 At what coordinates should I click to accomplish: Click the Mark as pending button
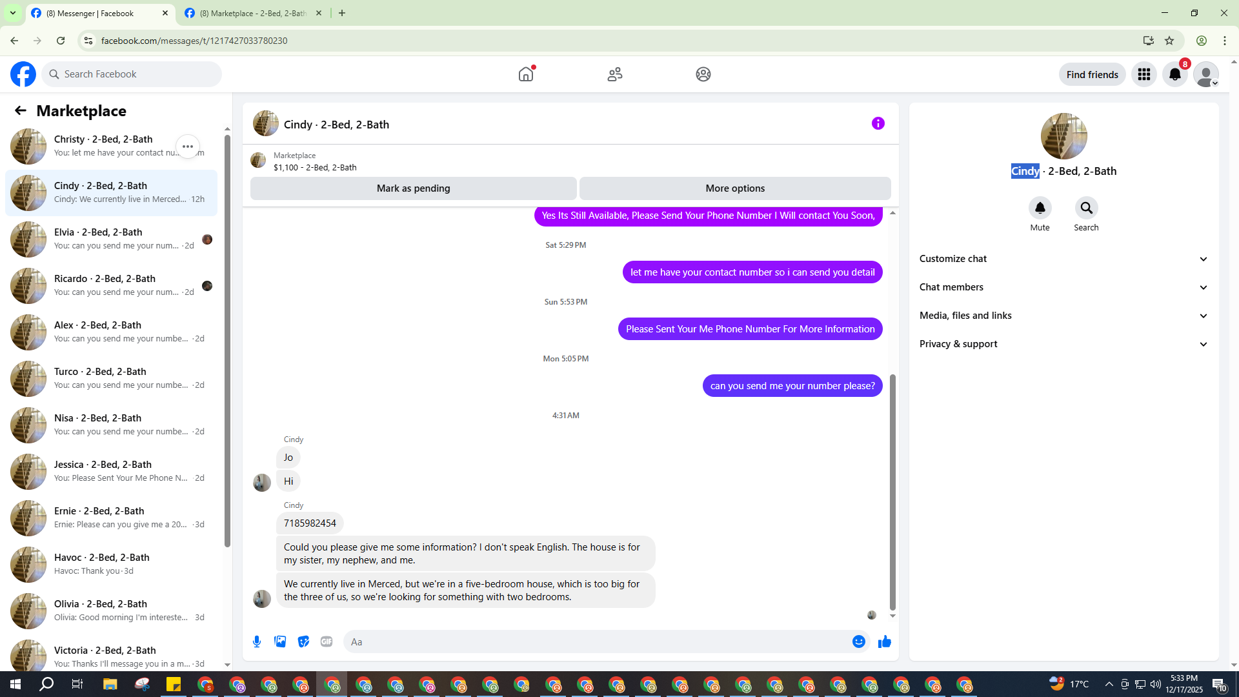(x=413, y=188)
